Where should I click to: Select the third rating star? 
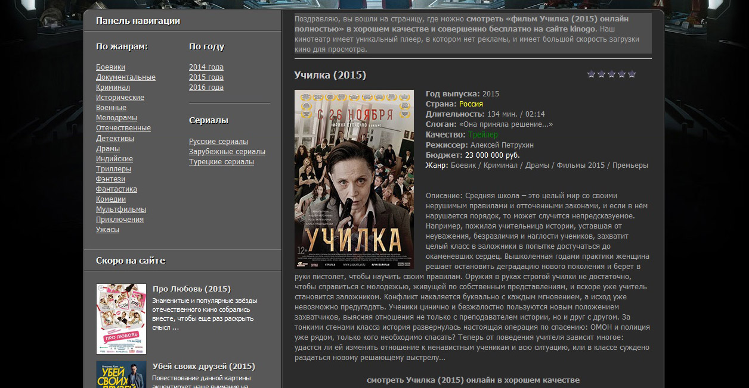(612, 74)
